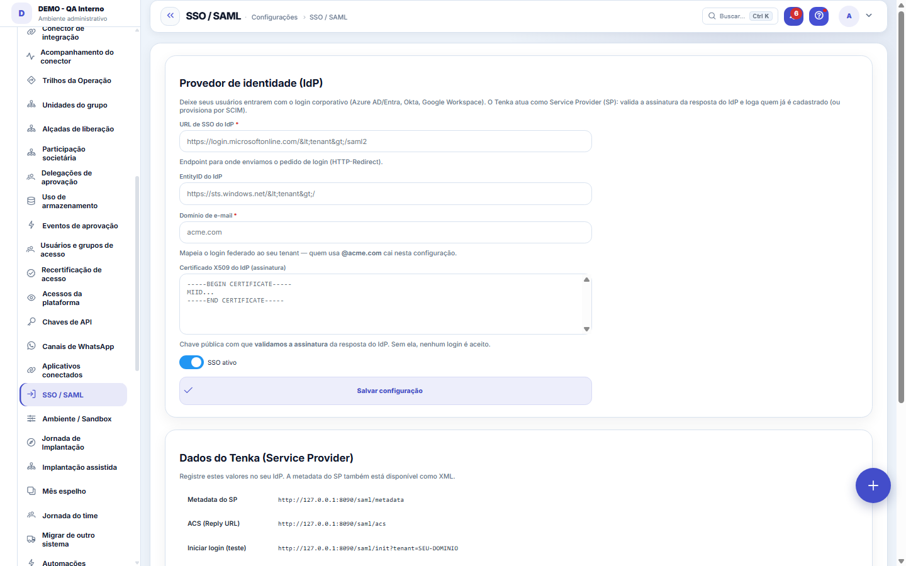Click the Canais de WhatsApp icon
The image size is (906, 566).
(31, 346)
